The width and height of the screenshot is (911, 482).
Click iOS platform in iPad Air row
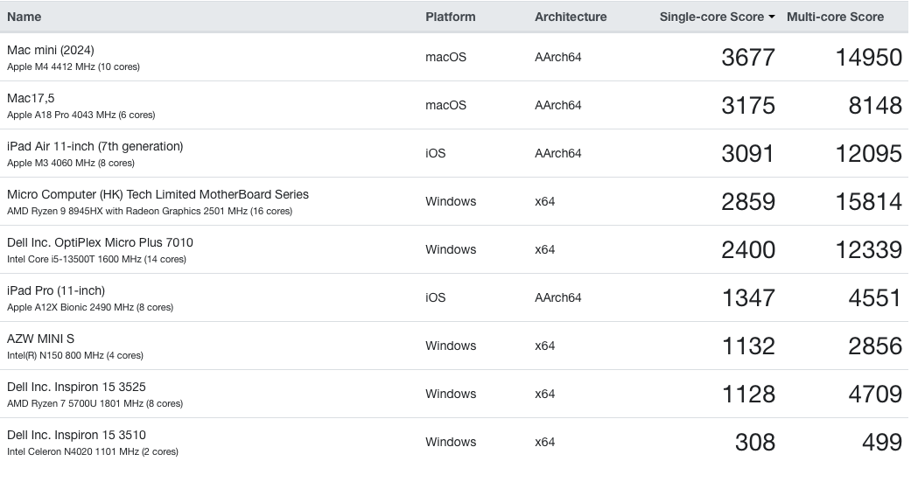coord(436,154)
